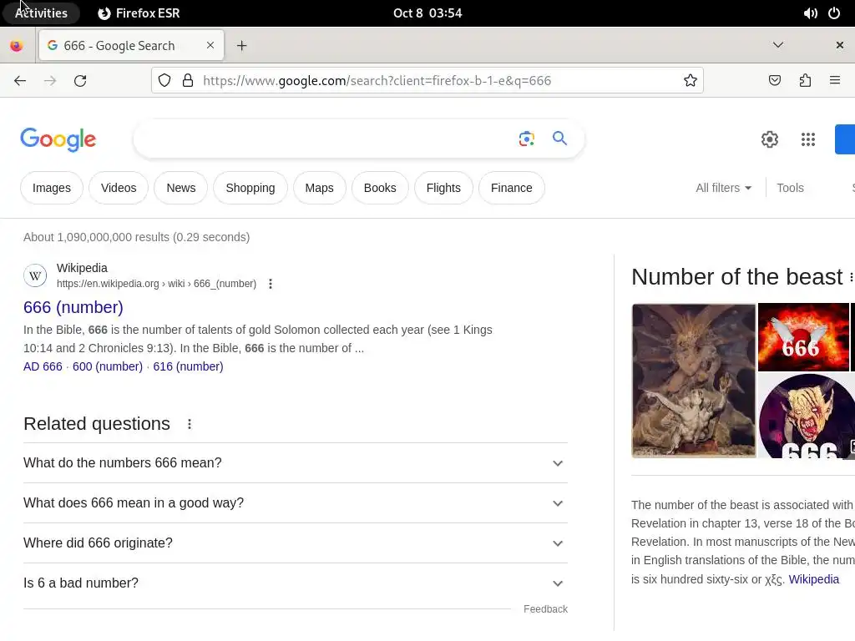Switch to the News search tab

tap(181, 188)
